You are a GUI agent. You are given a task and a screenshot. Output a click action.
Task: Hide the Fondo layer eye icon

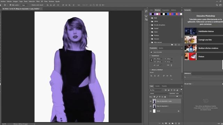[x=151, y=111]
